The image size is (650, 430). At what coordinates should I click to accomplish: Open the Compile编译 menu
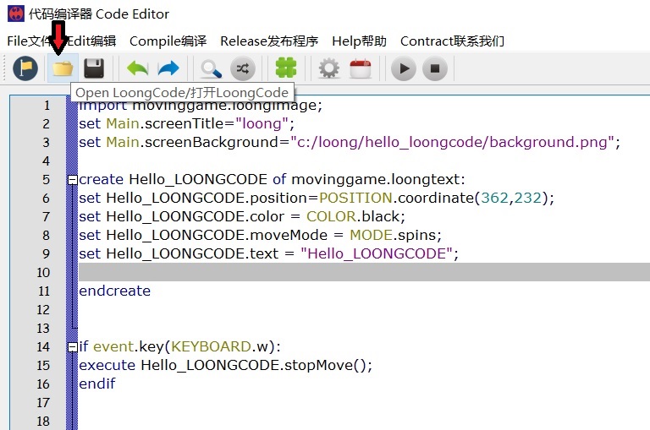pyautogui.click(x=168, y=41)
